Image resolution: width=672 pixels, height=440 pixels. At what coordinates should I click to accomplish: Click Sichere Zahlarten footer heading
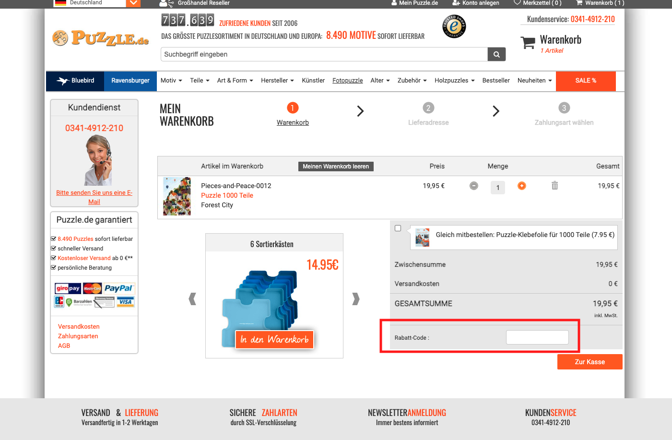[263, 413]
